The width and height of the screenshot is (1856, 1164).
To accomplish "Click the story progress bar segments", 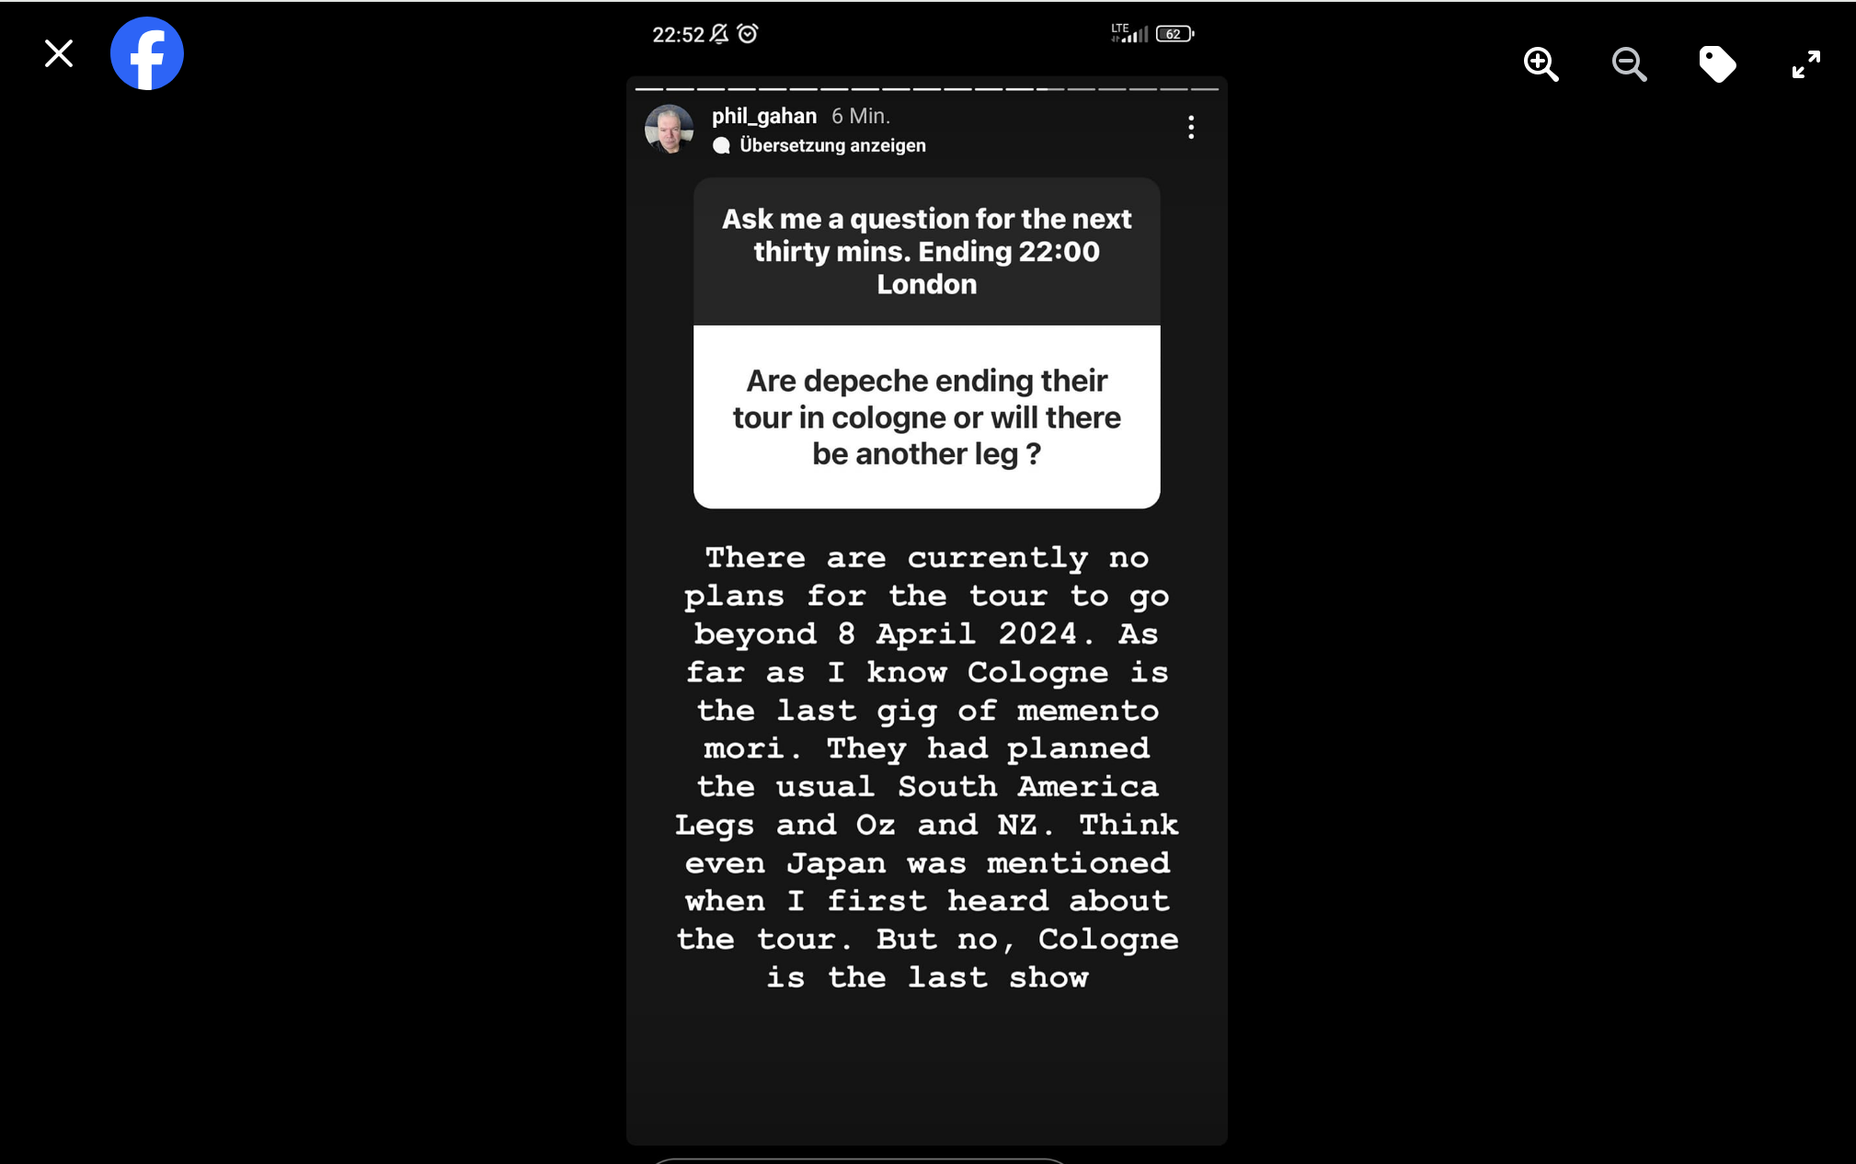I will pos(926,89).
